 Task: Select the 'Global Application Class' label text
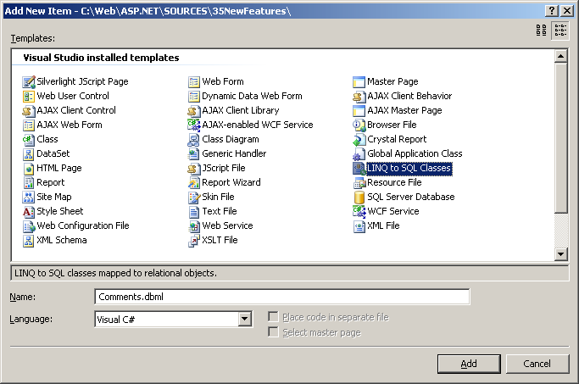coord(415,153)
